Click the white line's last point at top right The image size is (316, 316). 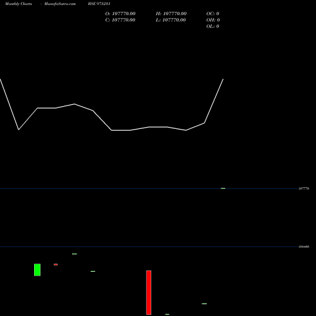click(x=223, y=79)
